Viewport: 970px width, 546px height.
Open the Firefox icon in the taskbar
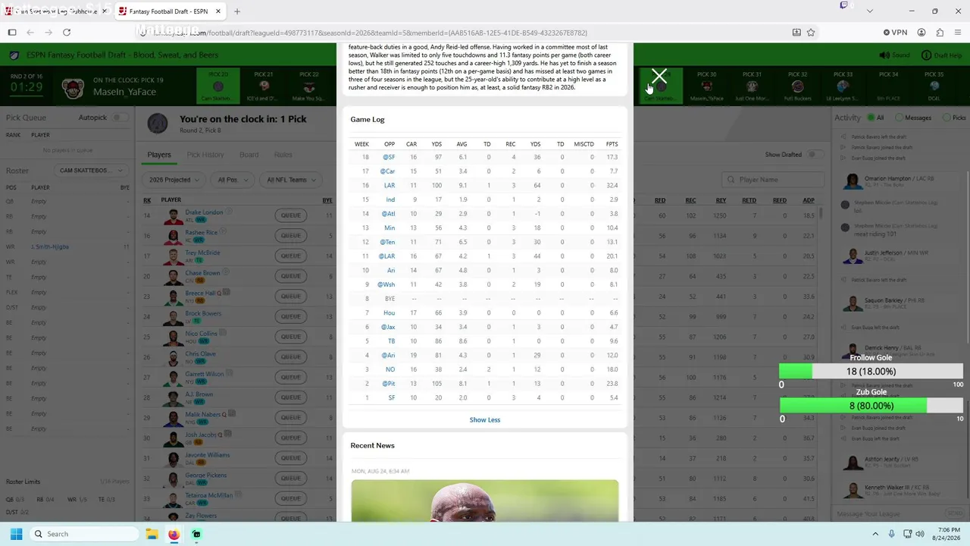tap(174, 534)
